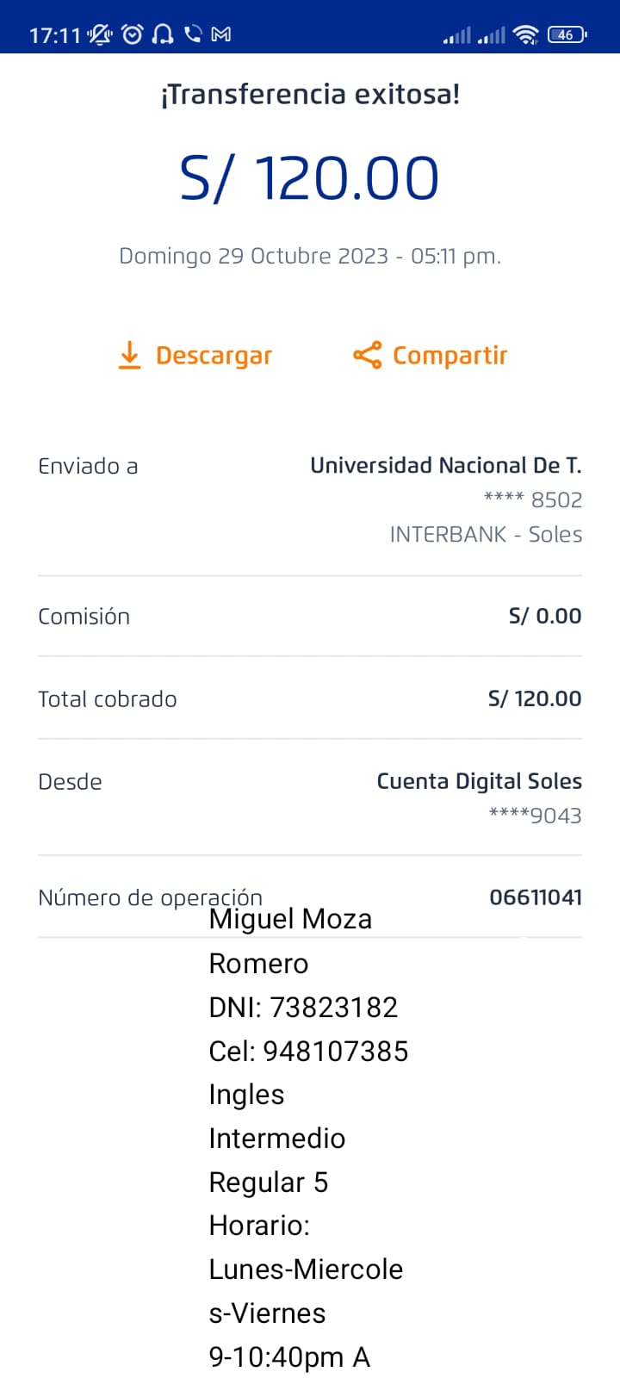
Task: Tap the Cuenta Digital Soles source account
Action: [479, 781]
